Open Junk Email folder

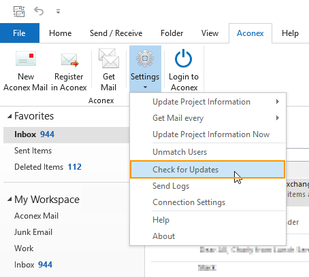(33, 232)
